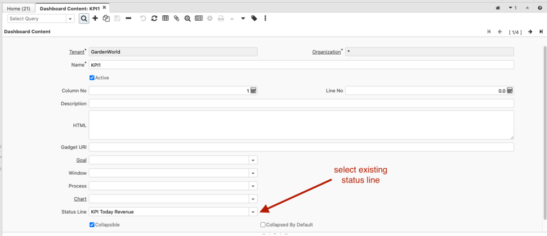The image size is (547, 236).
Task: Create a new record with plus icon
Action: point(95,19)
